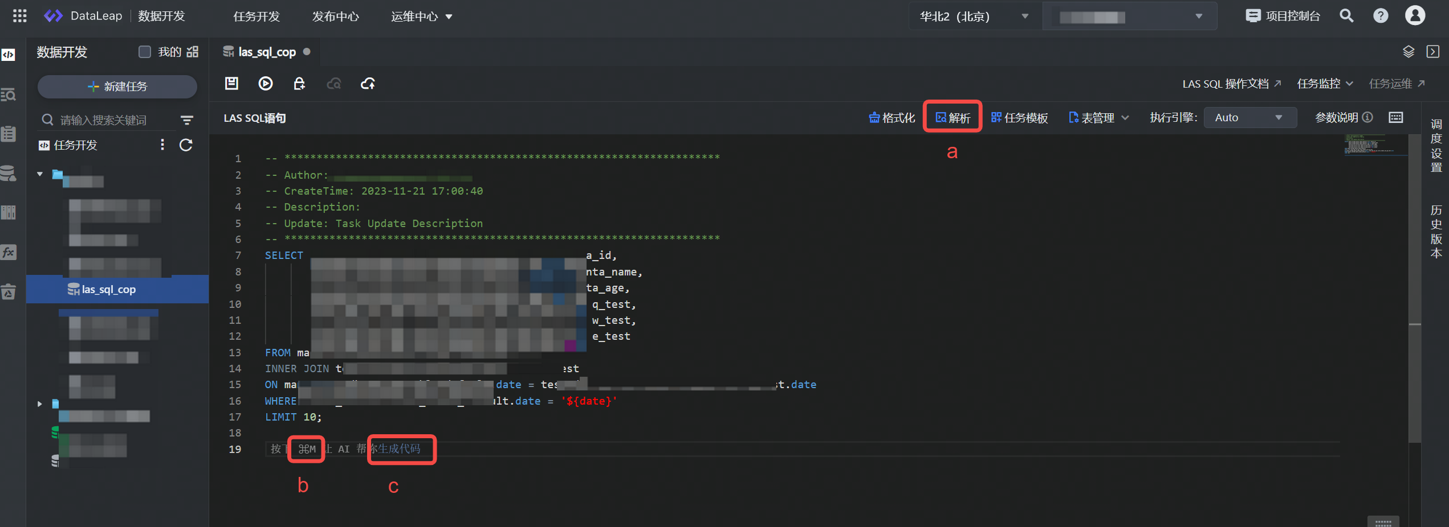Click the LIMIT 10; code line
Screen dimensions: 1449x527
[294, 417]
